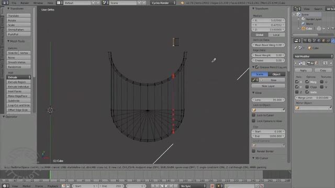Image resolution: width=335 pixels, height=188 pixels.
Task: Open the Lock to Object selector
Action: click(x=269, y=110)
